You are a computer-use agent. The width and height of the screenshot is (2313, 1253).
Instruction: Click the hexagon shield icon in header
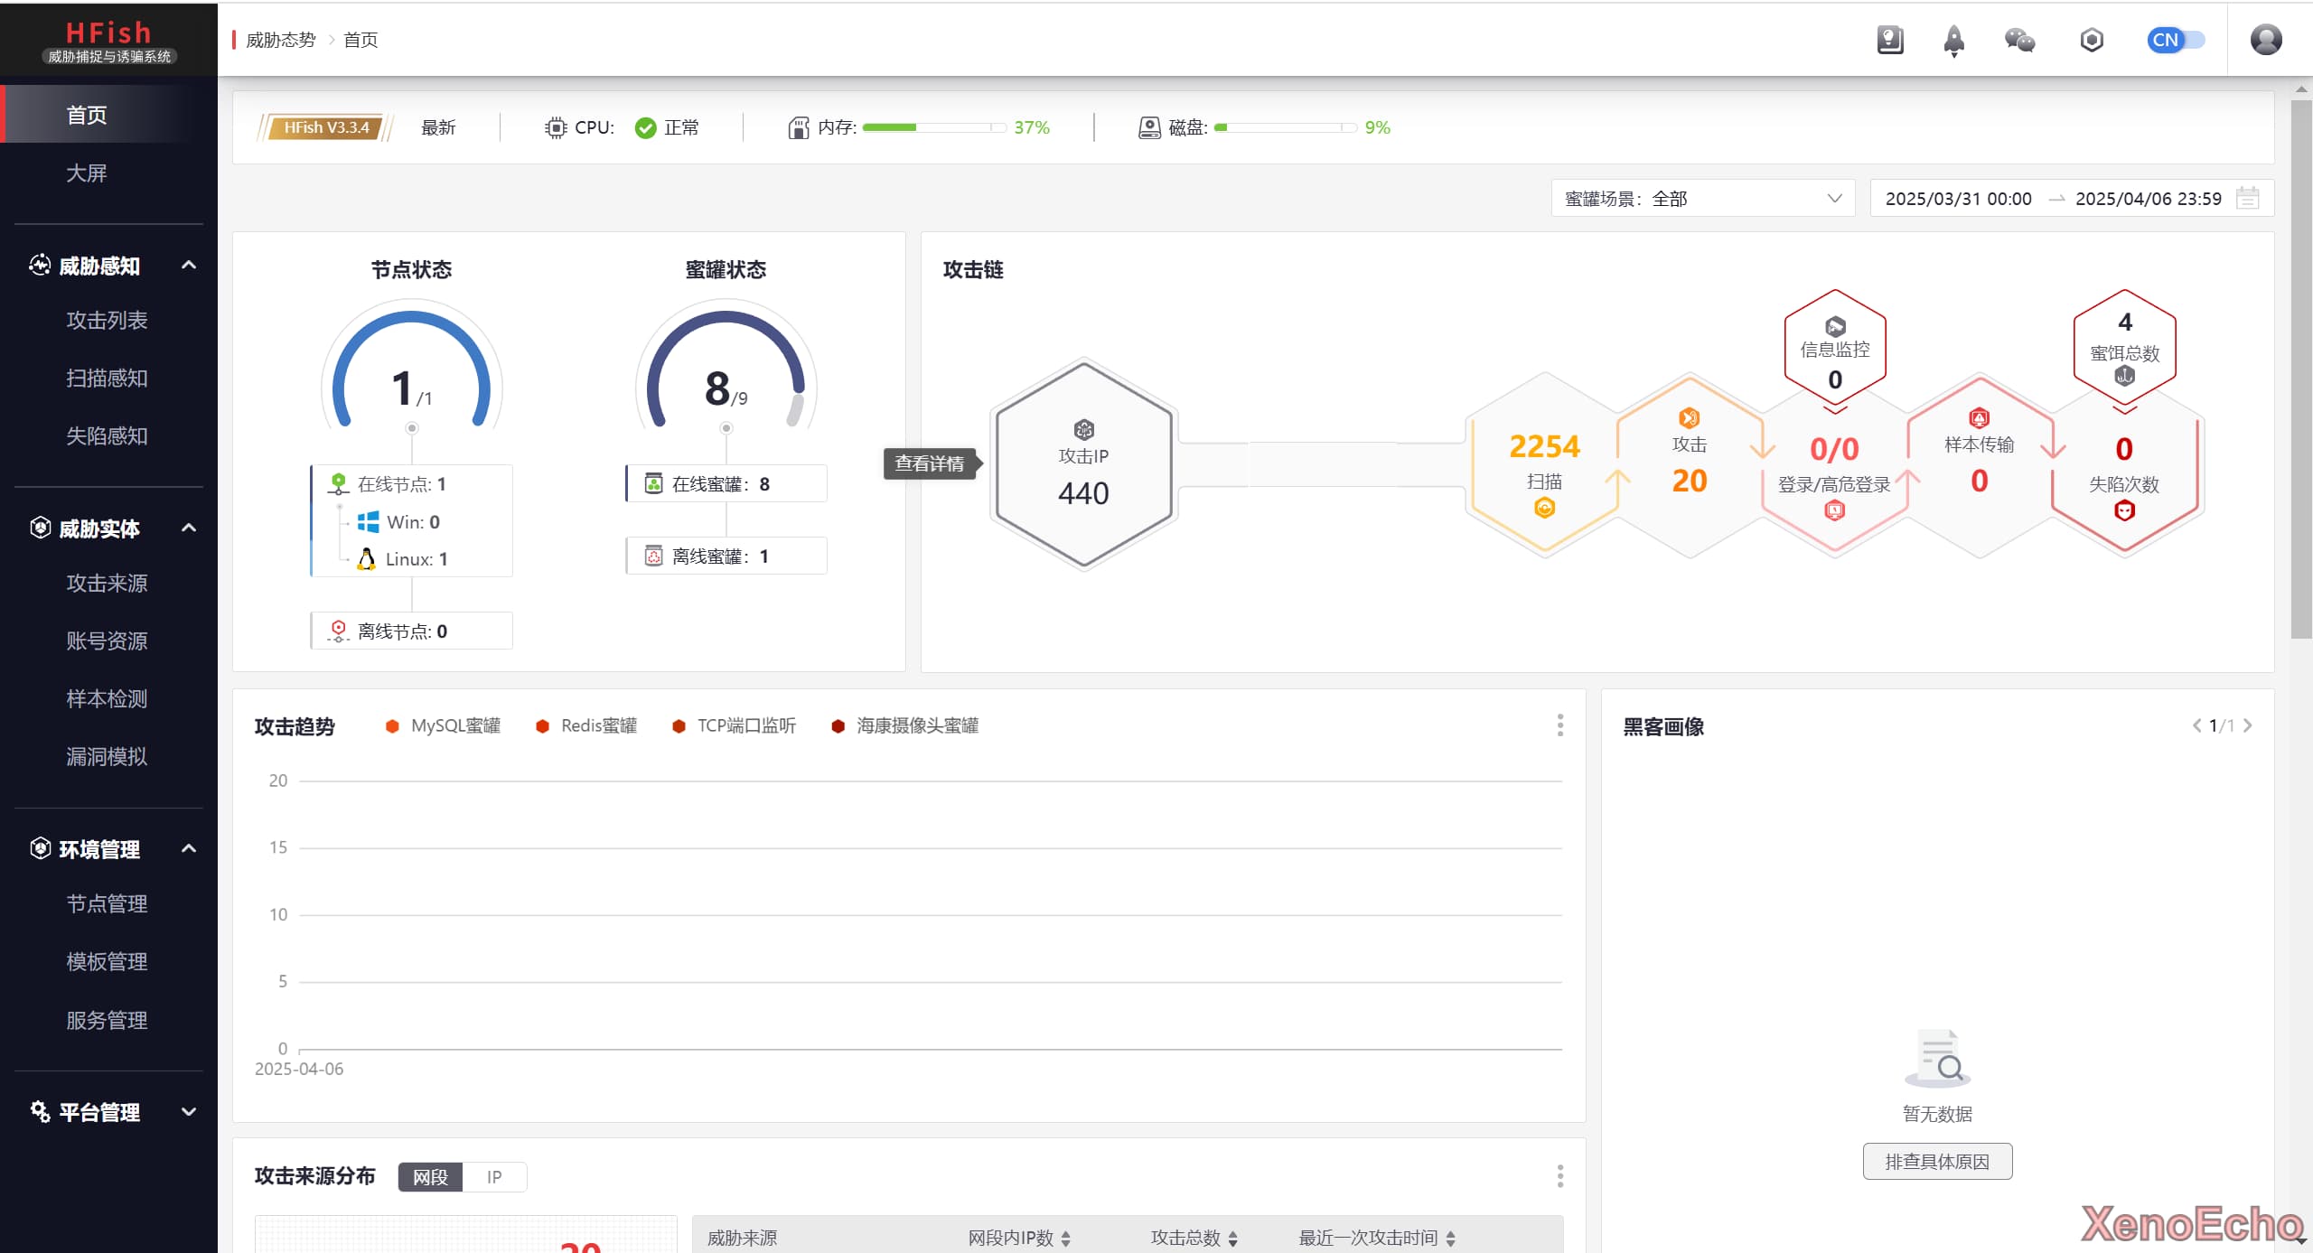(2091, 40)
